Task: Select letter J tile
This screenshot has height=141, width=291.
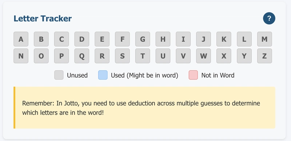Action: tap(204, 39)
